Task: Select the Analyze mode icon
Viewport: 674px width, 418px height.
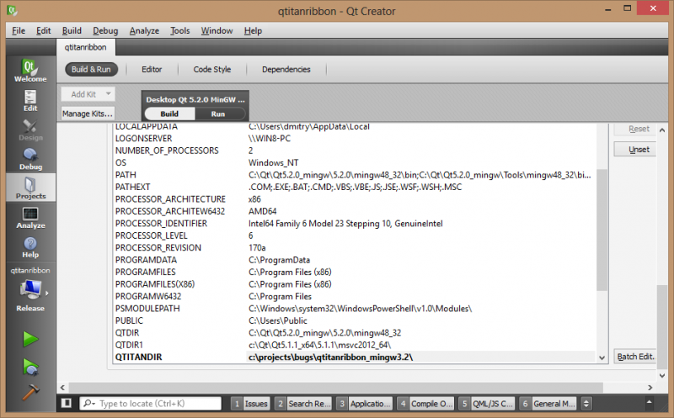Action: point(29,218)
